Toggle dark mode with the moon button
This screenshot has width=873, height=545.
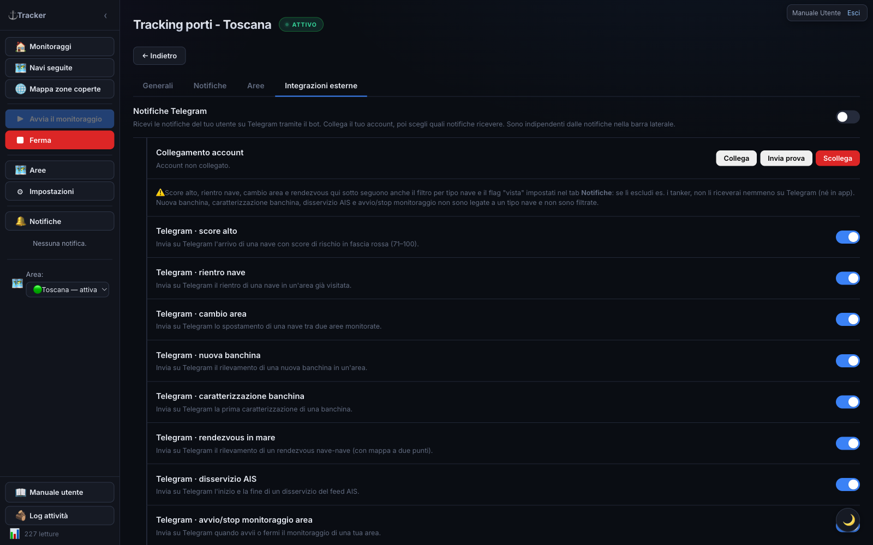[x=848, y=520]
